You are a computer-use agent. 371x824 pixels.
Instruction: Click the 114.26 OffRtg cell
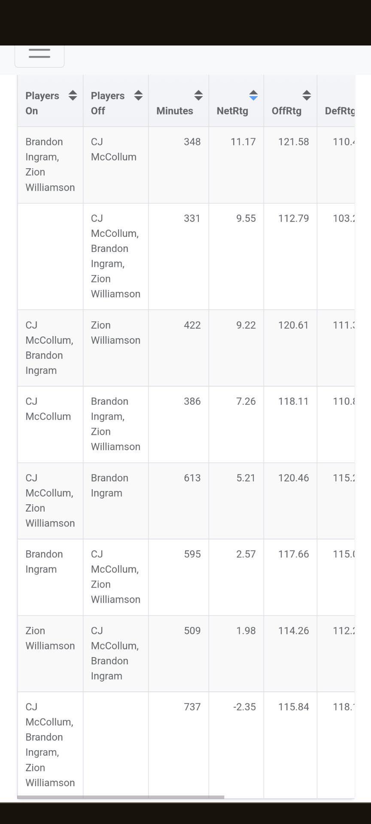(290, 654)
